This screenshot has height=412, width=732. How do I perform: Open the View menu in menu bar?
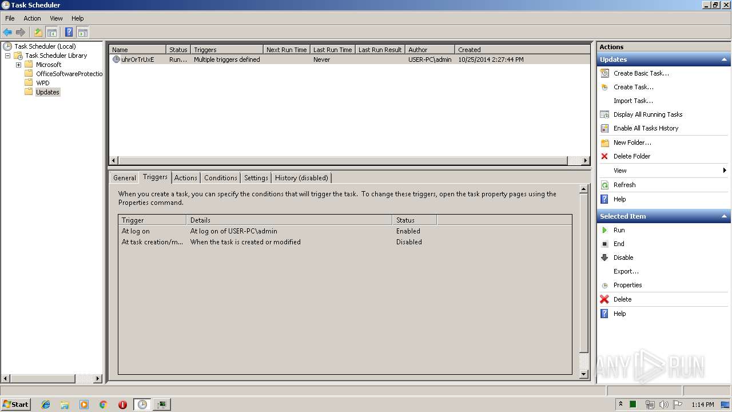(x=56, y=18)
